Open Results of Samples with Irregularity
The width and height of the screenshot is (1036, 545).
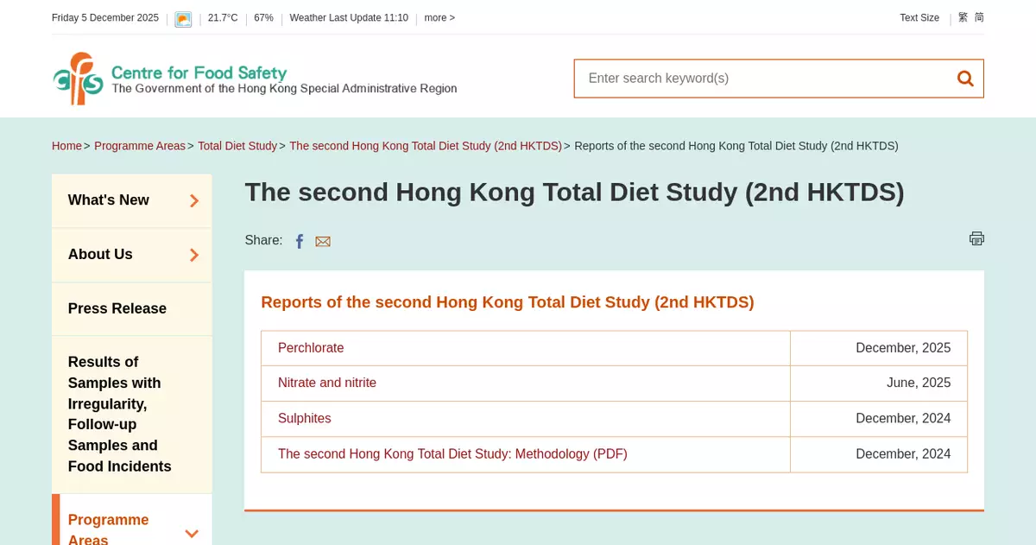(x=120, y=414)
